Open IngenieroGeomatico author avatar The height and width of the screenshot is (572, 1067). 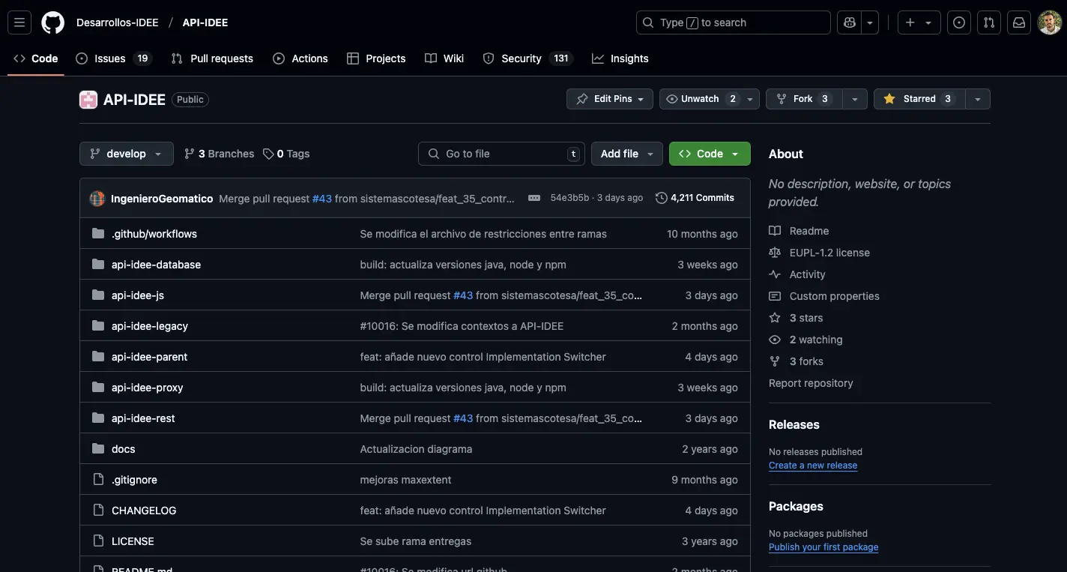(x=97, y=198)
